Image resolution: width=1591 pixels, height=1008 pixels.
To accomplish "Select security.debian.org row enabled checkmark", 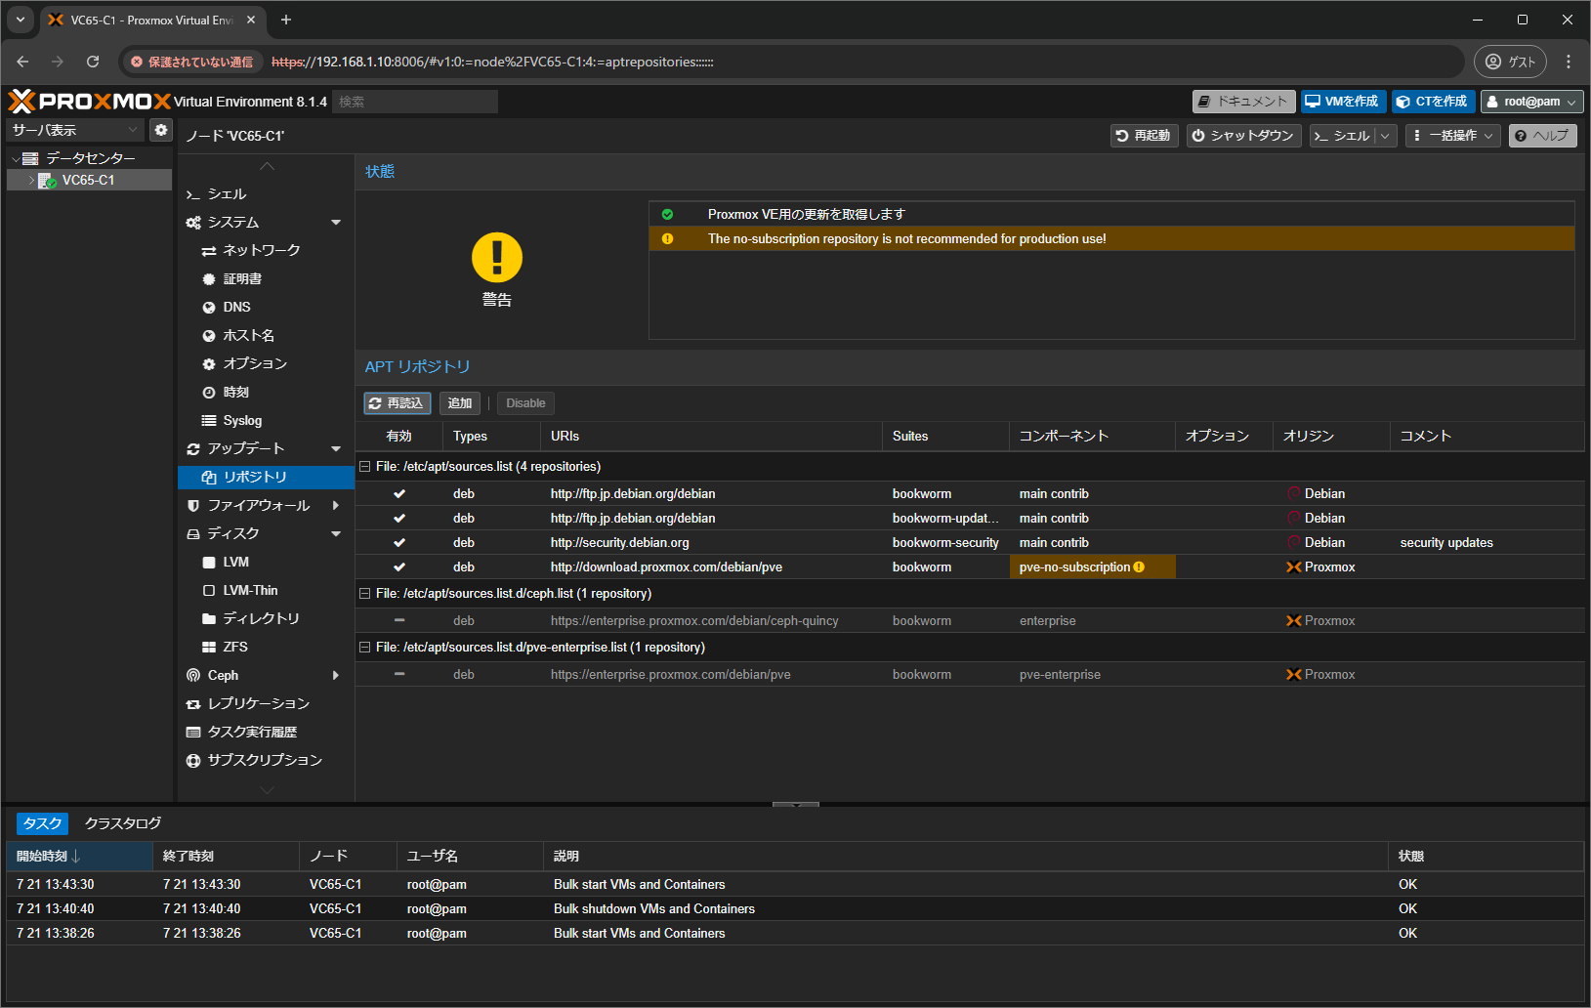I will tap(399, 543).
